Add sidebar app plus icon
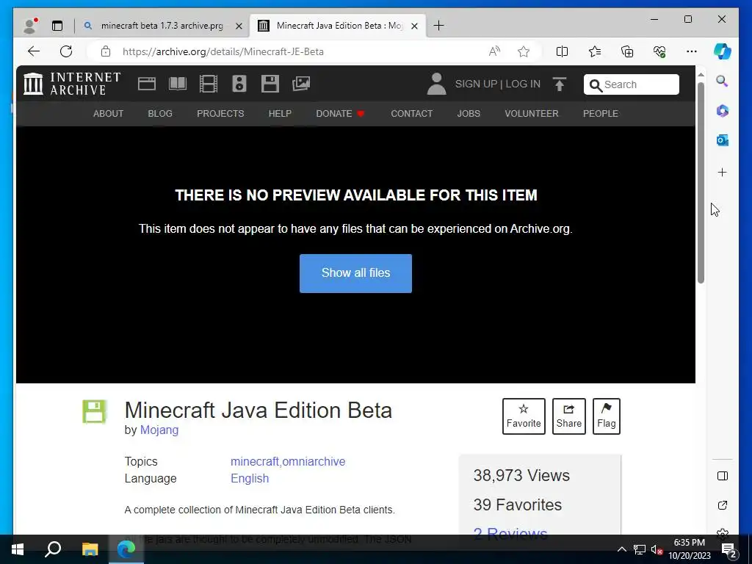Screen dimensions: 752x564 click(x=723, y=172)
